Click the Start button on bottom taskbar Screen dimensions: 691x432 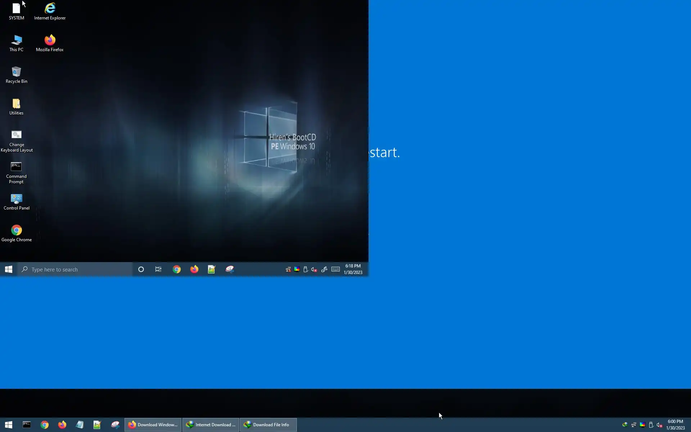pos(9,425)
